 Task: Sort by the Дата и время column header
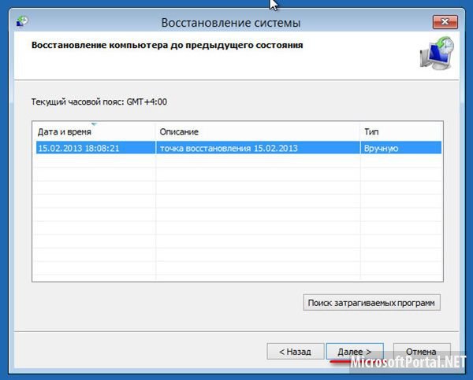[94, 131]
